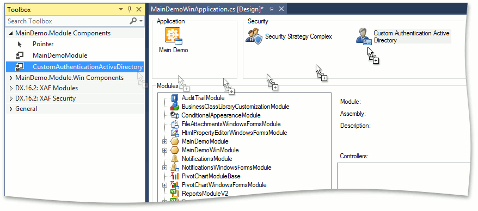478x211 pixels.
Task: Expand the General toolbox group
Action: coord(11,109)
